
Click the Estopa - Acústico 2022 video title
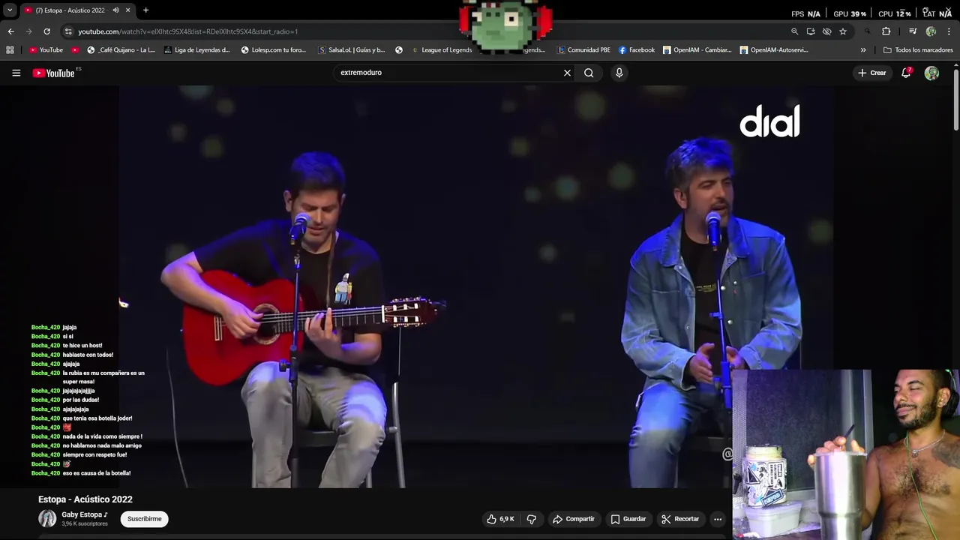(x=85, y=499)
